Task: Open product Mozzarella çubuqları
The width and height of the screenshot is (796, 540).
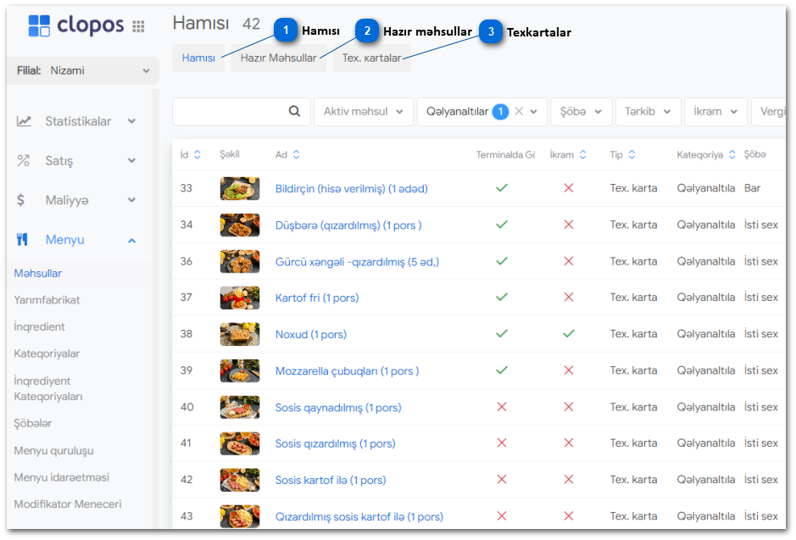Action: (347, 371)
